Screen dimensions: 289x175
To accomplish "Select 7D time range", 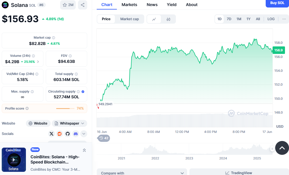I will (x=229, y=19).
